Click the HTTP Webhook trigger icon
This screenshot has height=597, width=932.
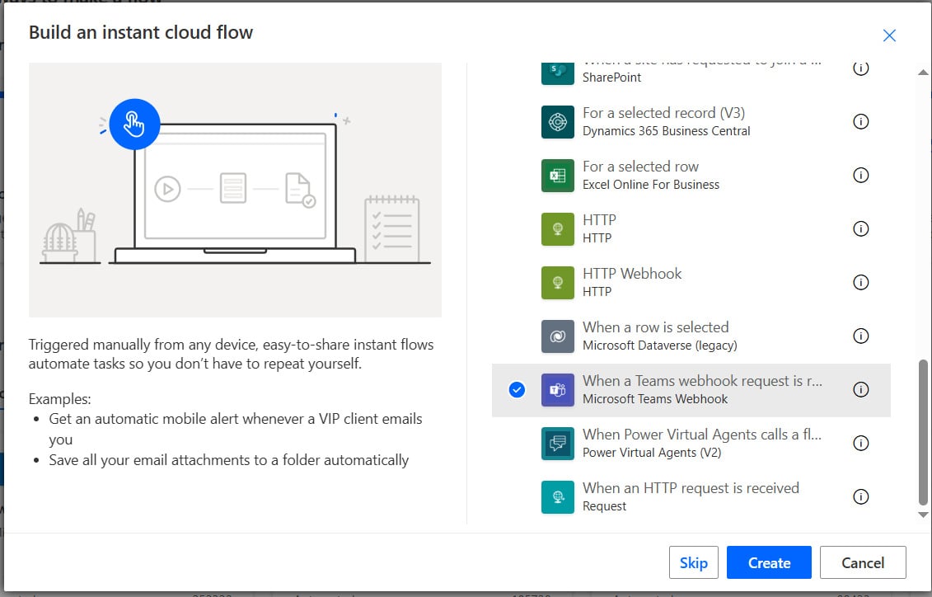tap(558, 283)
